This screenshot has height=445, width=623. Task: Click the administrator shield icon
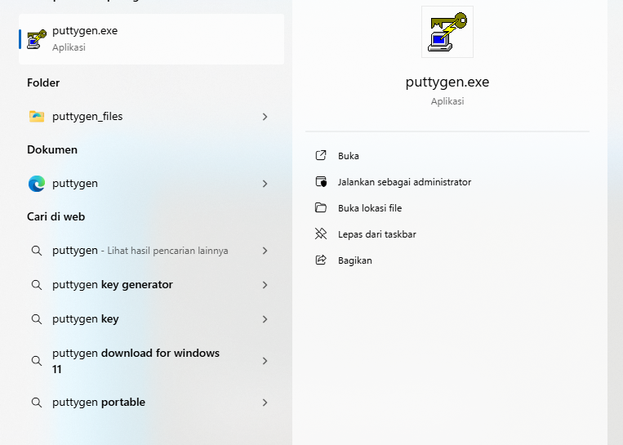[x=321, y=182]
